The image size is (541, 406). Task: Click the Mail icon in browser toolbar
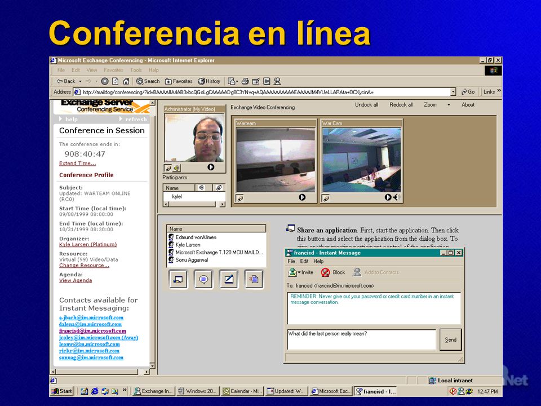click(x=231, y=81)
